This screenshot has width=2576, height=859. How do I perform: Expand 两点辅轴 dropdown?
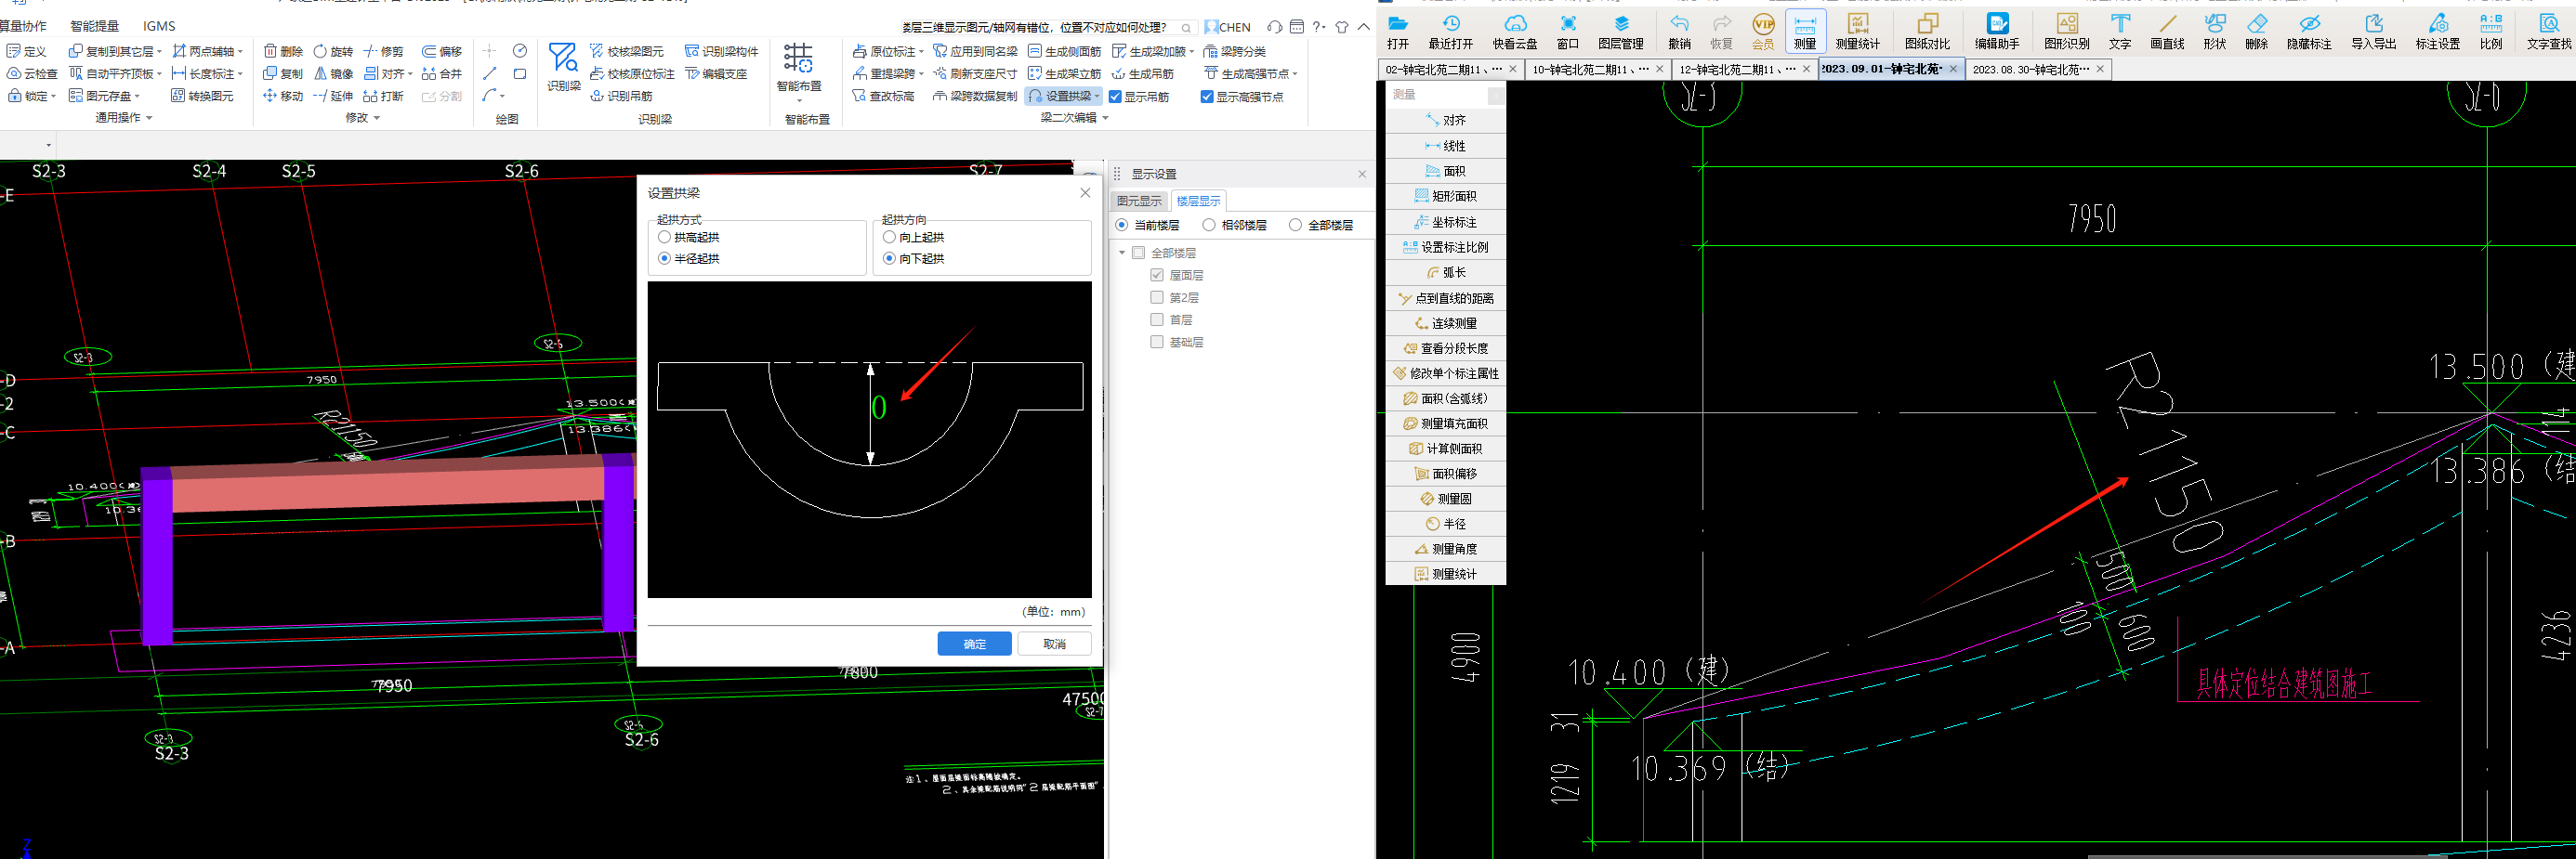point(240,52)
